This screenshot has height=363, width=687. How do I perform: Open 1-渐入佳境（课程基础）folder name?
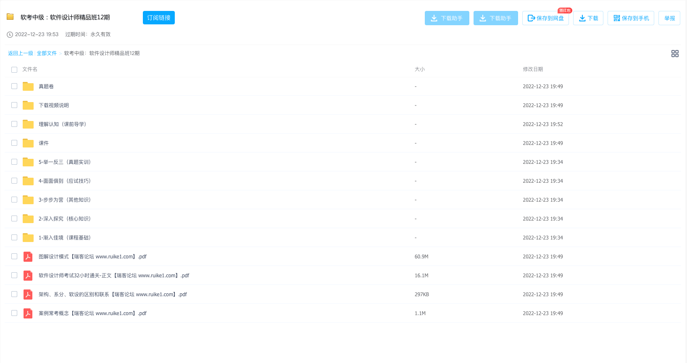[x=65, y=237]
